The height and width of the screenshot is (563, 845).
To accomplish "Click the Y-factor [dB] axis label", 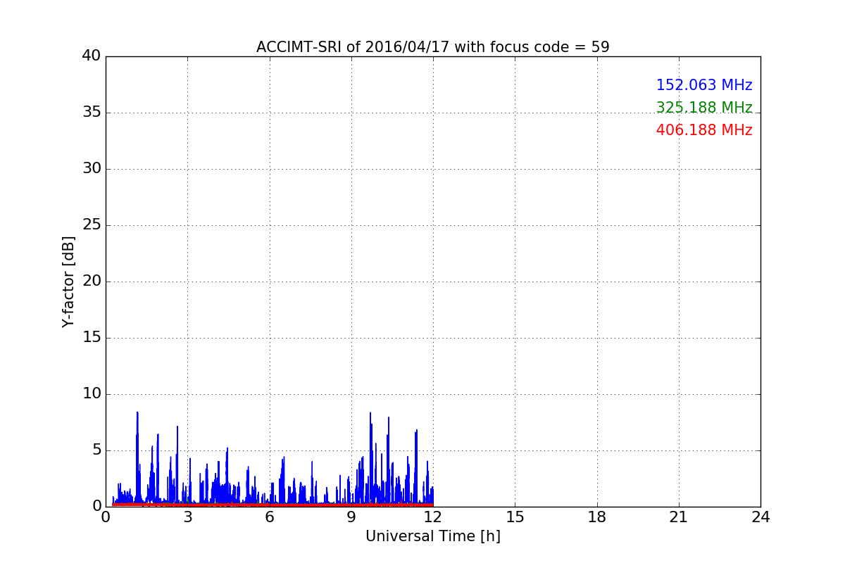I will click(x=68, y=281).
